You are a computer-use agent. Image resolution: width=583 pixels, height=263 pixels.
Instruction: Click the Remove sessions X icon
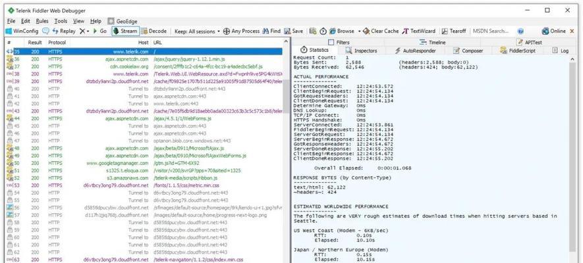point(82,31)
